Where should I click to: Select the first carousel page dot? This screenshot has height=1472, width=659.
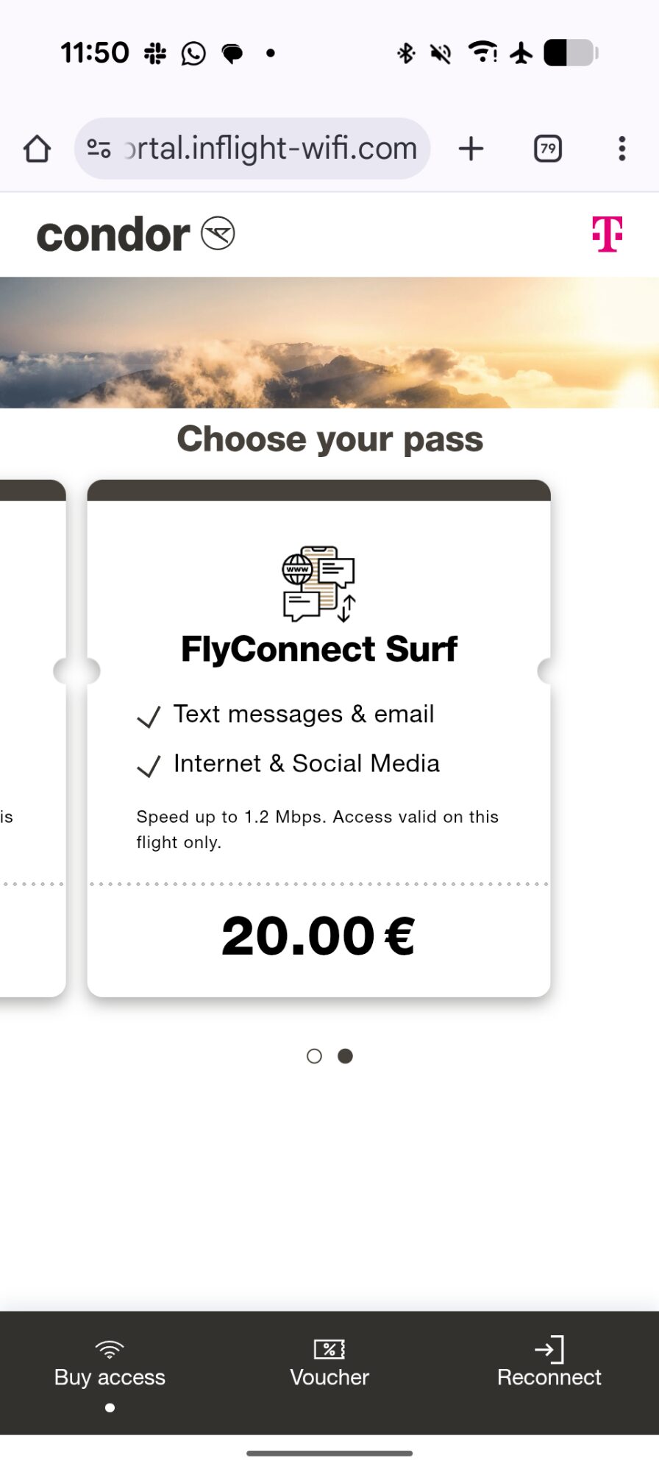314,1056
